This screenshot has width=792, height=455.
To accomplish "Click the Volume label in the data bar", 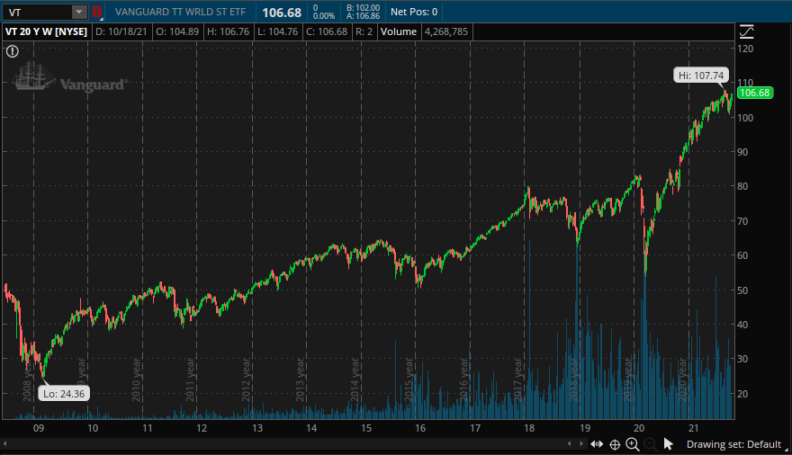I will tap(399, 31).
